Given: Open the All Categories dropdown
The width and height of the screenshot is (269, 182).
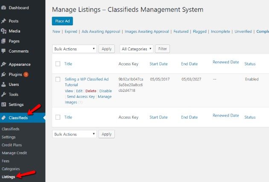Looking at the screenshot, I should pos(136,49).
